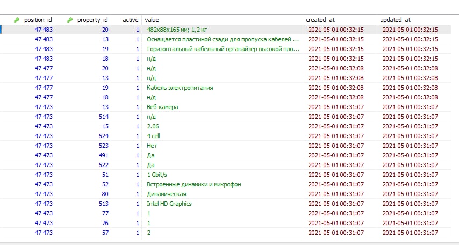This screenshot has width=459, height=245.
Task: Select the property_id cell '491'
Action: [83, 155]
